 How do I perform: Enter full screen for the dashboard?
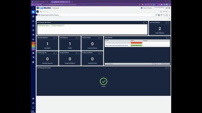tap(167, 15)
